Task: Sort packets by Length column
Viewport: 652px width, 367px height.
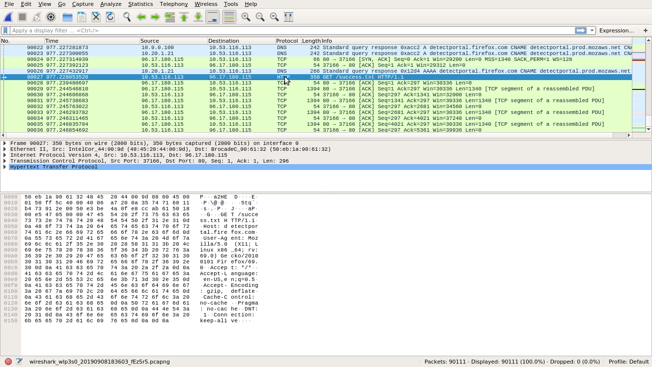Action: coord(311,41)
